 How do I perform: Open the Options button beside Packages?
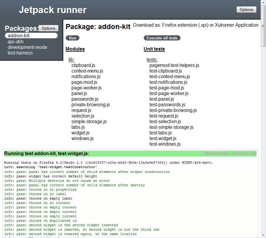coord(48,28)
